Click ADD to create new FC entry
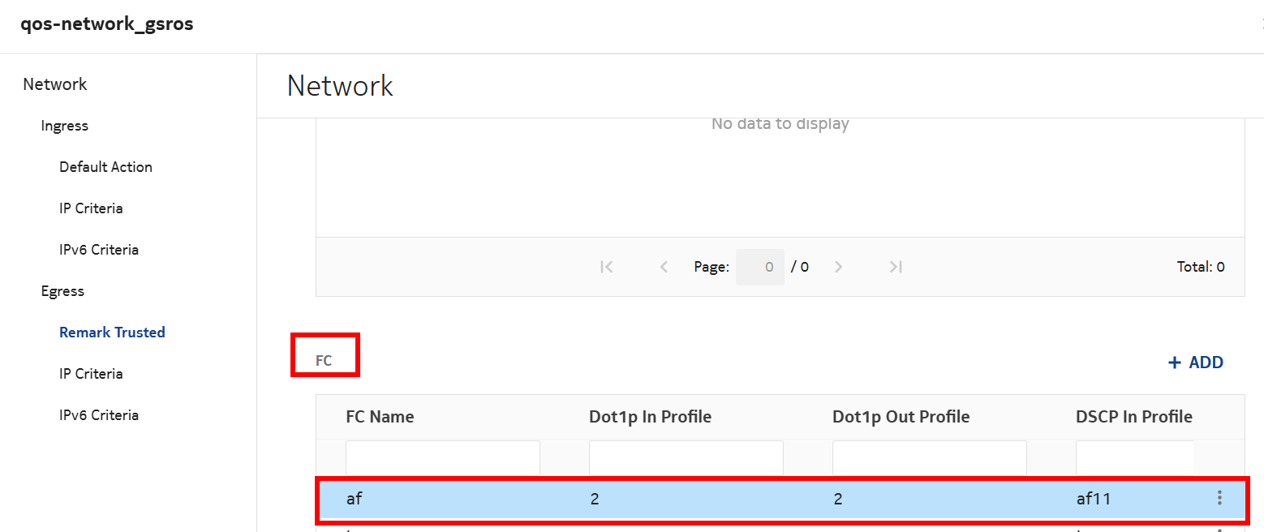Viewport: 1264px width, 532px height. (x=1195, y=363)
